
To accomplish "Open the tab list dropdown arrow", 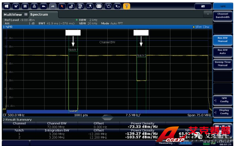I will tap(208, 14).
